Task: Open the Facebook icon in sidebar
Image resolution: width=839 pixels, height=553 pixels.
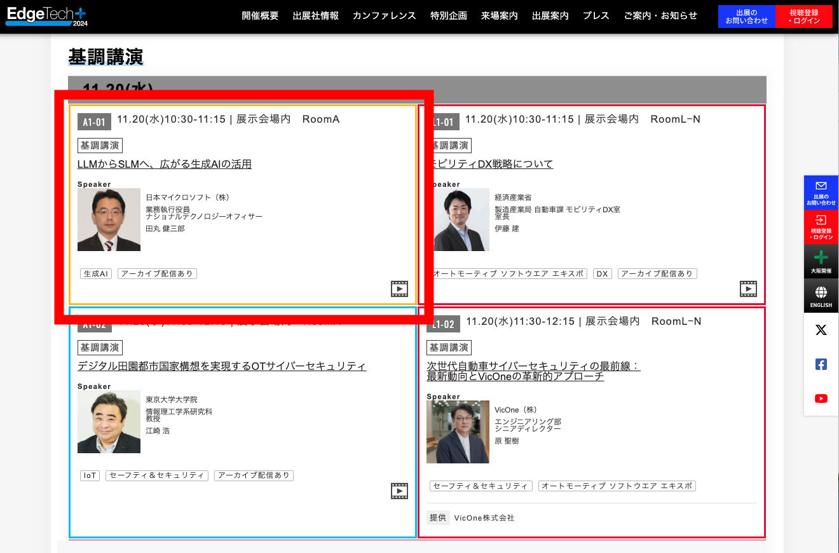Action: [x=821, y=364]
